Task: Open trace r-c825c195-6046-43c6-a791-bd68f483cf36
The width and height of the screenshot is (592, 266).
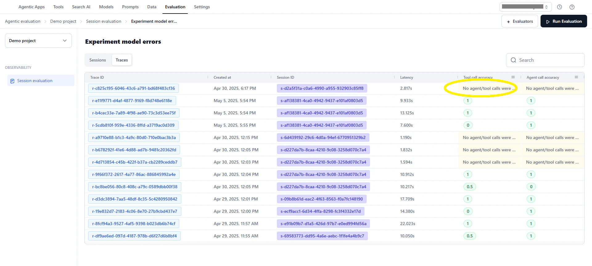Action: click(134, 88)
